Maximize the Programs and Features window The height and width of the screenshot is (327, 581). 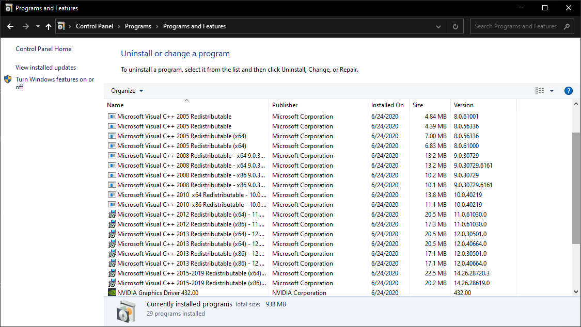click(545, 8)
